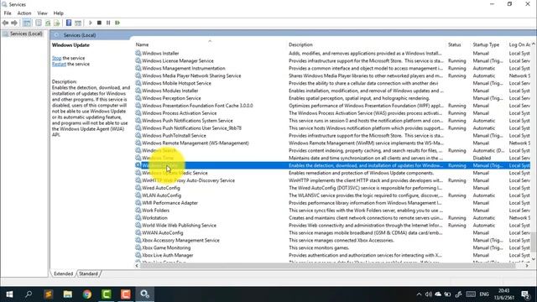Sort by the Description column header
The image size is (537, 302).
(x=300, y=44)
